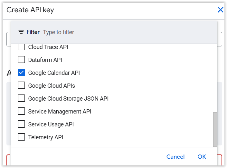Click the Dataform API label text
The height and width of the screenshot is (168, 227).
45,60
